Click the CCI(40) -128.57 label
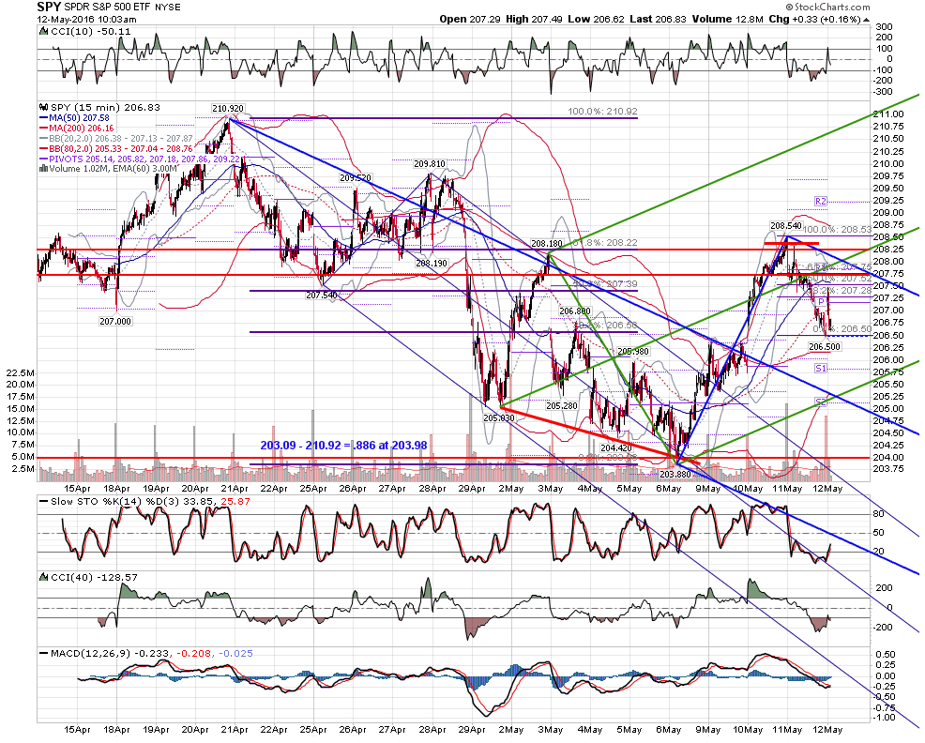Screen dimensions: 925x743 coord(94,577)
